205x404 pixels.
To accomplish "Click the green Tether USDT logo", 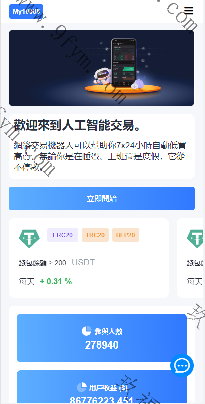I will (x=29, y=239).
